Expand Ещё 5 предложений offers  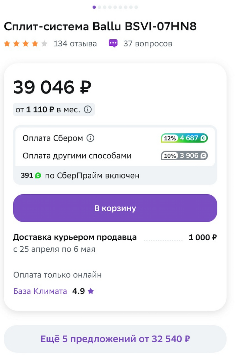(x=115, y=339)
